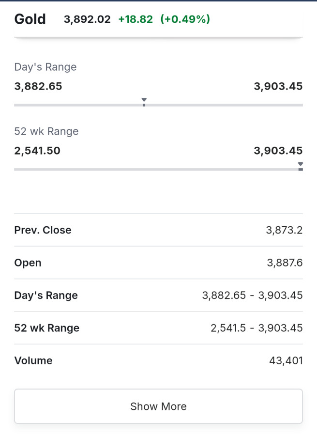Click the Day's Range triangle marker
317x436 pixels.
(x=144, y=100)
